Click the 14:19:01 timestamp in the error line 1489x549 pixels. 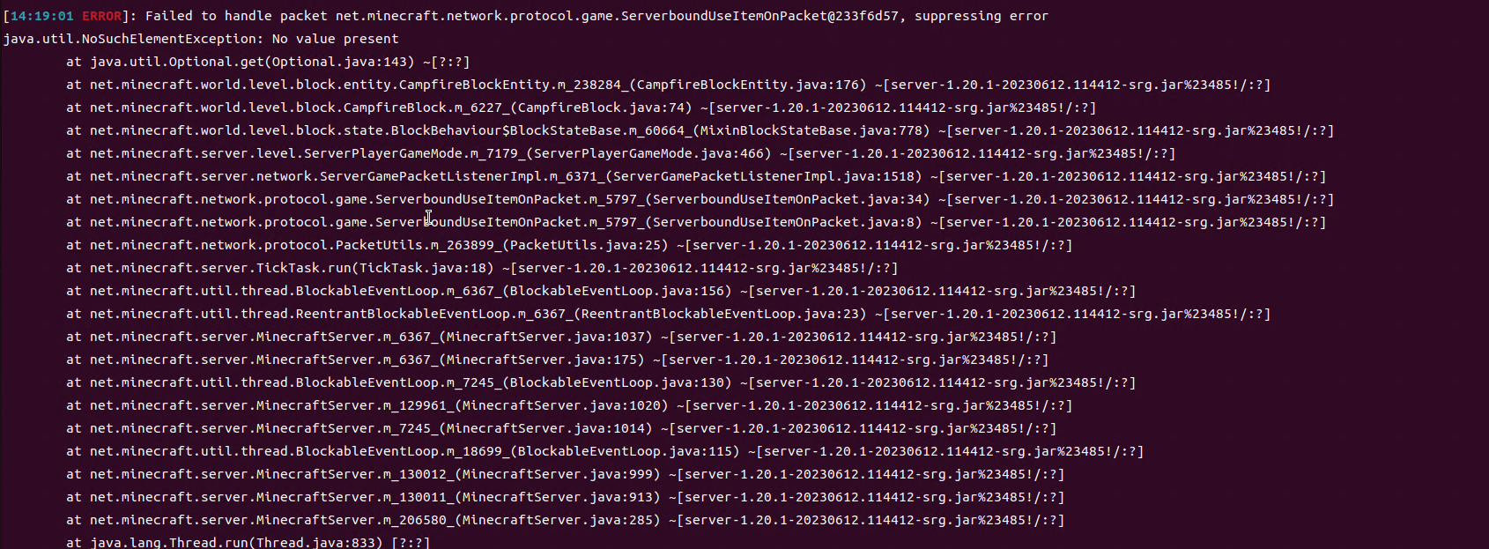42,16
